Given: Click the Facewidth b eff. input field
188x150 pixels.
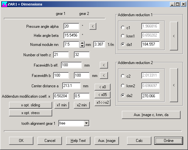Looking at the screenshot, I should tap(71, 65).
